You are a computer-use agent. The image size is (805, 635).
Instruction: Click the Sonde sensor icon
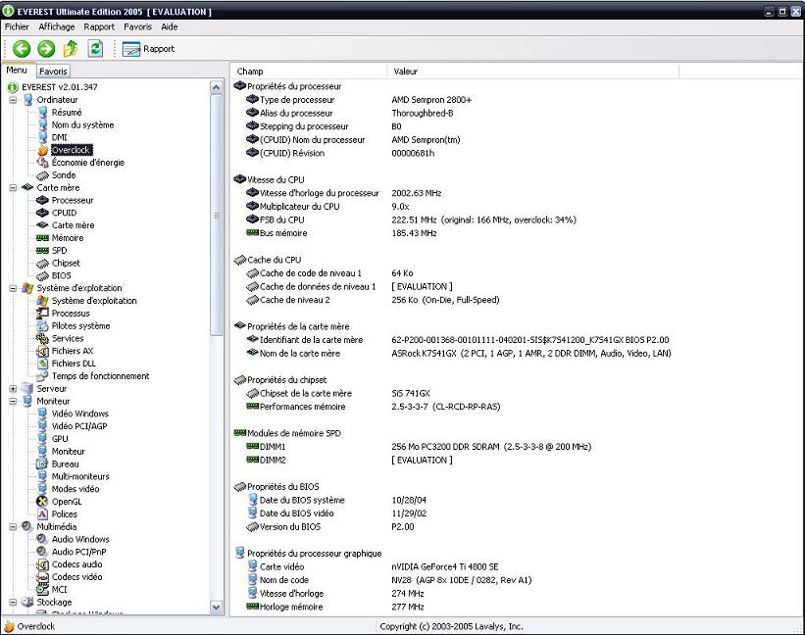43,175
